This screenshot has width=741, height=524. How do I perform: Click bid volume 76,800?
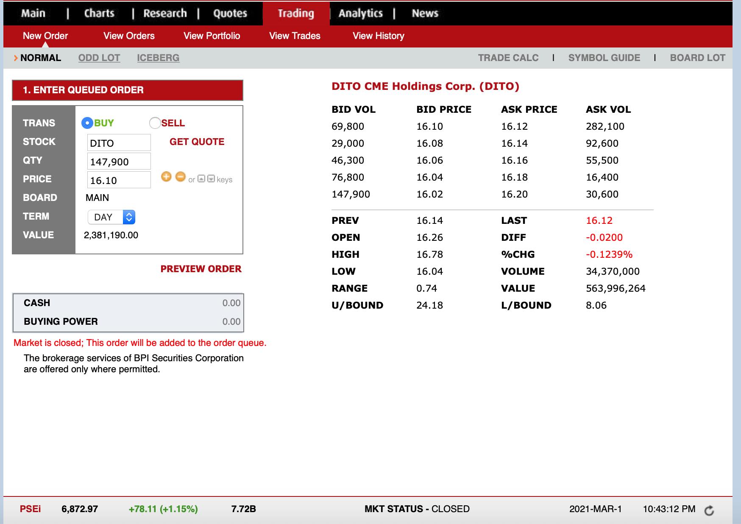(x=348, y=177)
